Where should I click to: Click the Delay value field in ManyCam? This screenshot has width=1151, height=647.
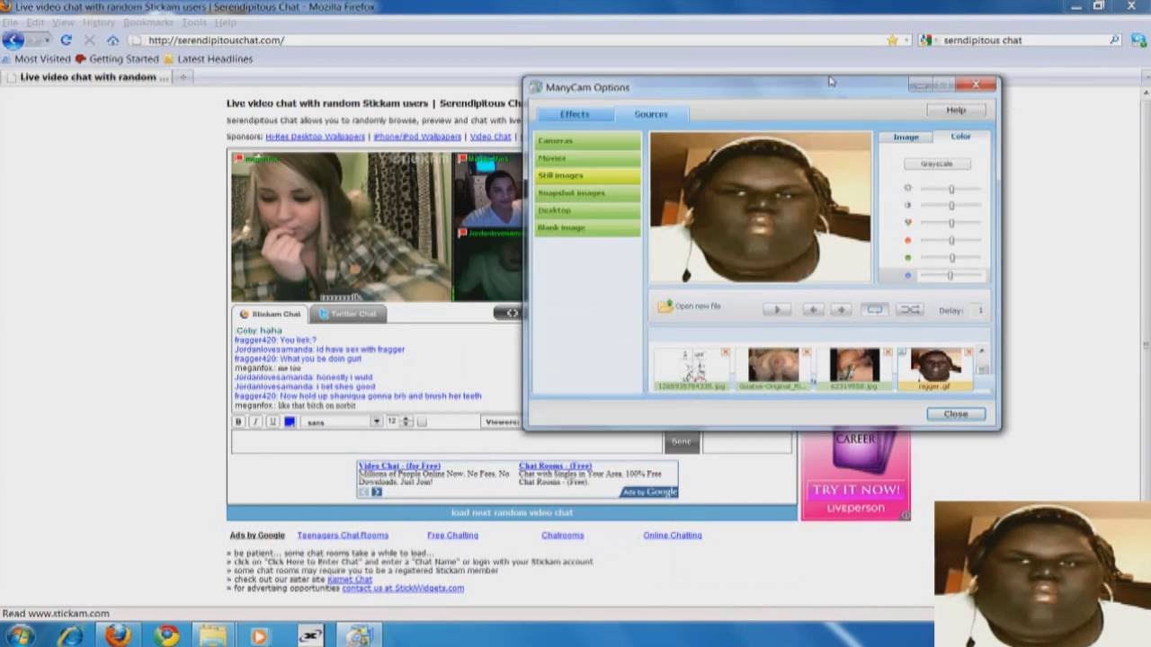978,310
